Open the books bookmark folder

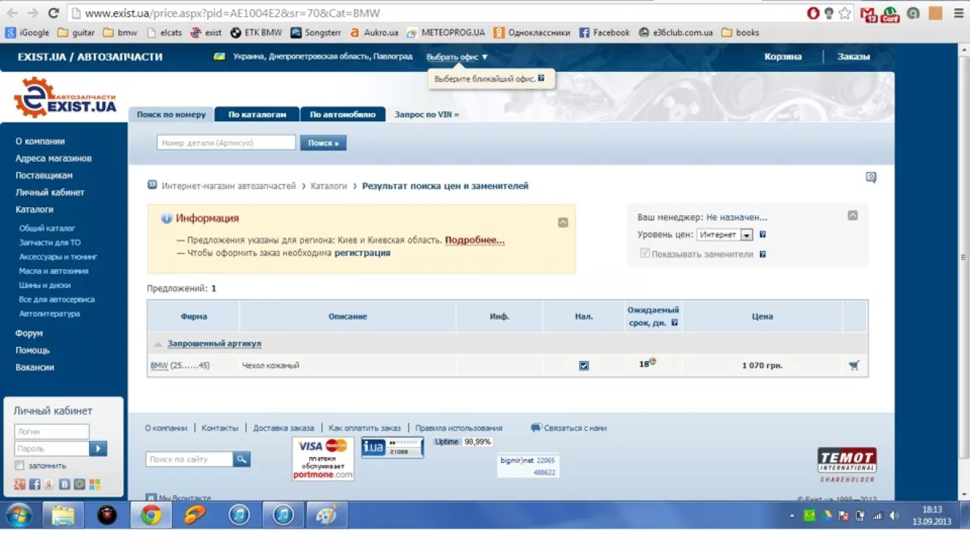(x=740, y=32)
